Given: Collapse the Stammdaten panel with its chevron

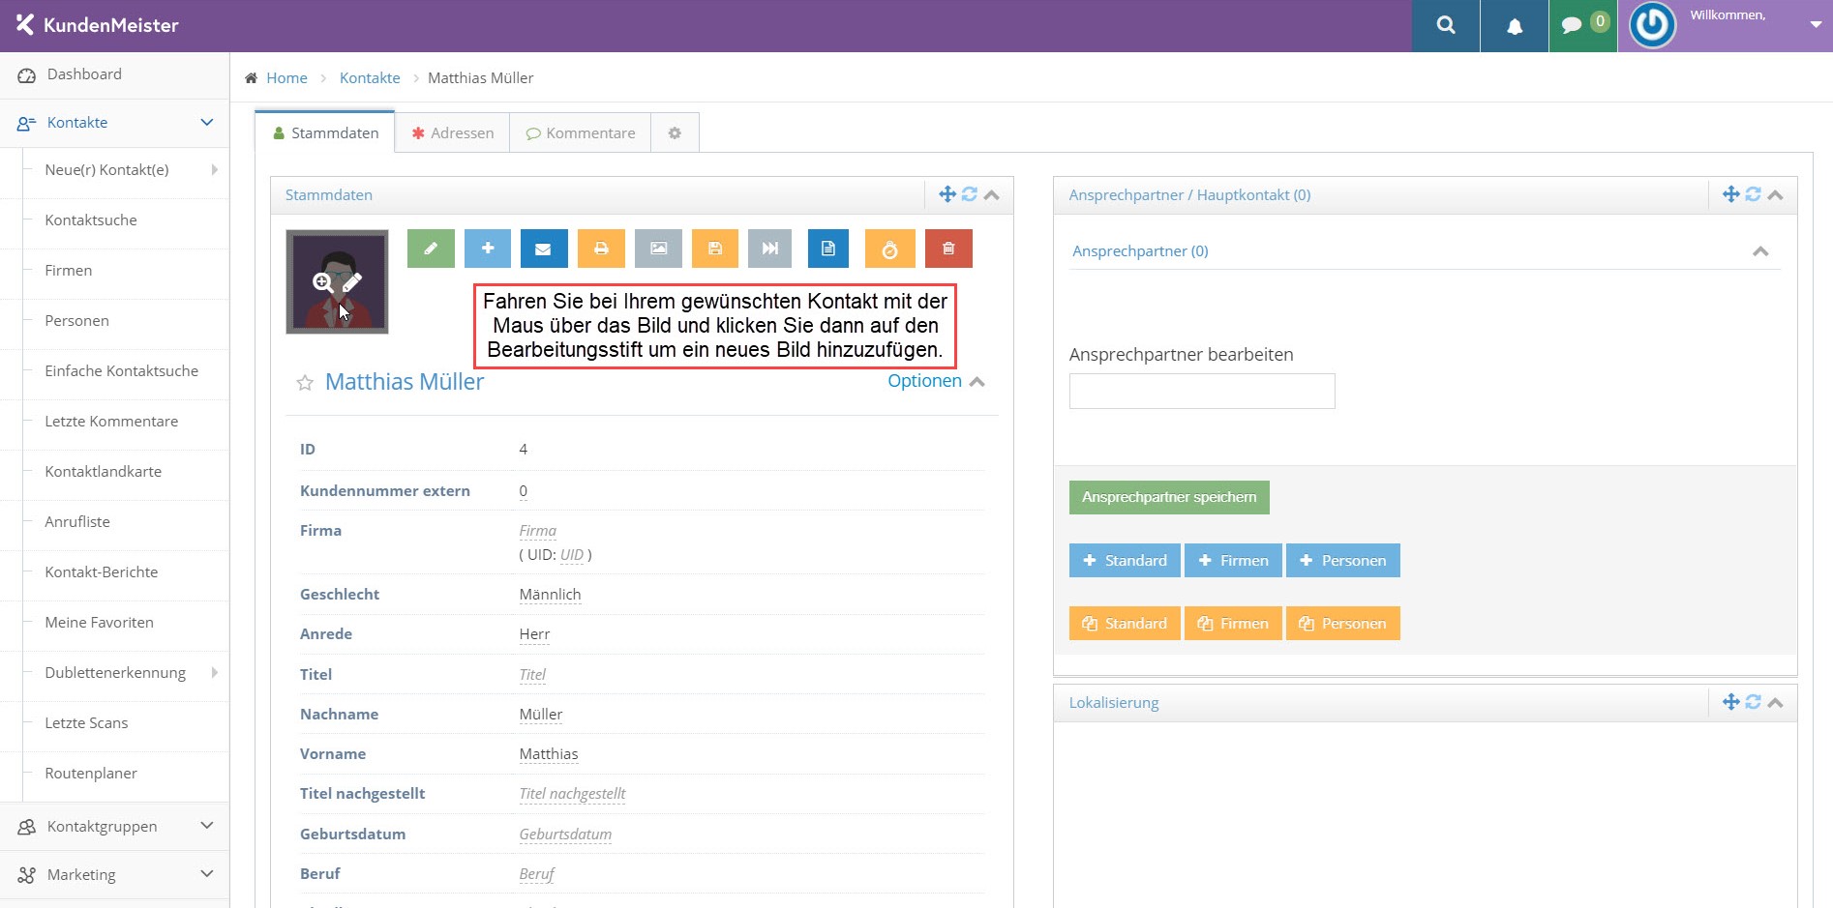Looking at the screenshot, I should coord(991,194).
